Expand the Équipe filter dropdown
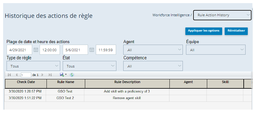254x114 pixels. (216, 50)
